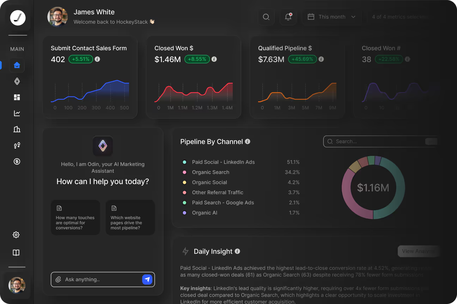
Task: Expand the This month date dropdown
Action: pyautogui.click(x=331, y=17)
